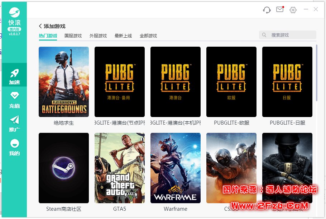Click the PUBGLITE-欧服 title text
The height and width of the screenshot is (219, 326).
[x=232, y=123]
